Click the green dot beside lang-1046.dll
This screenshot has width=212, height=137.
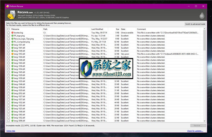click(12, 84)
